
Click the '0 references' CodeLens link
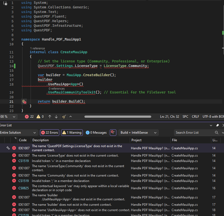coord(57,89)
